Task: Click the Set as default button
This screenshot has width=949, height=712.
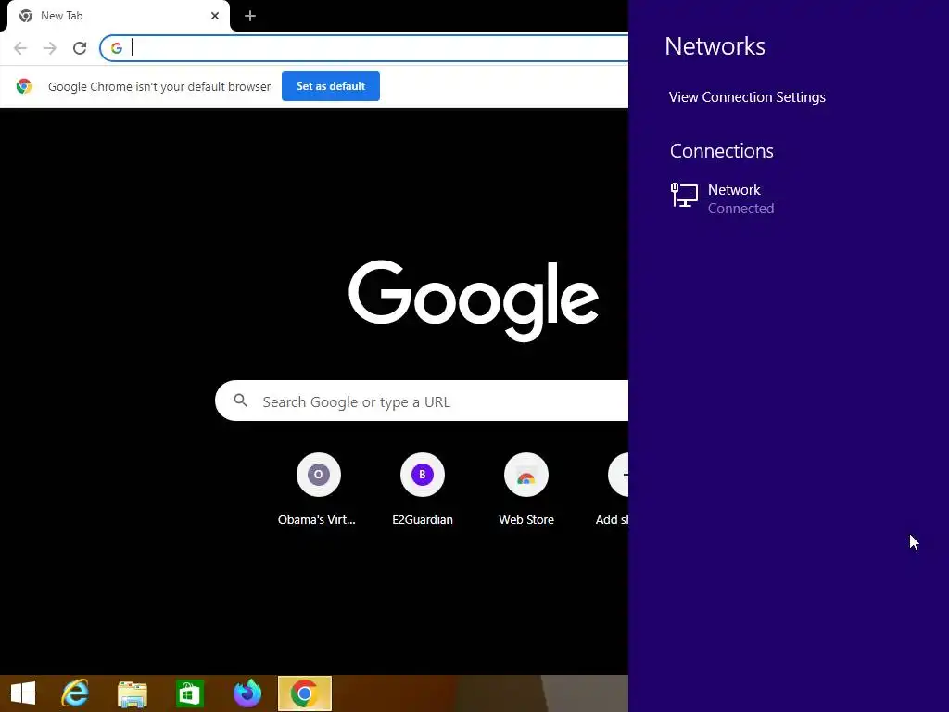Action: click(x=331, y=86)
